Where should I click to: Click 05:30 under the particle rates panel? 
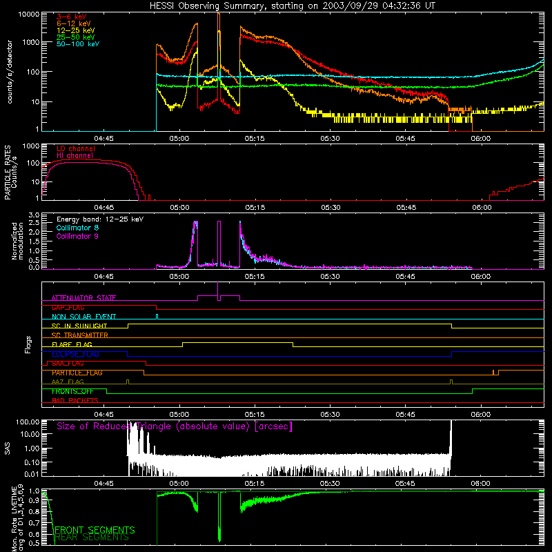(x=331, y=208)
